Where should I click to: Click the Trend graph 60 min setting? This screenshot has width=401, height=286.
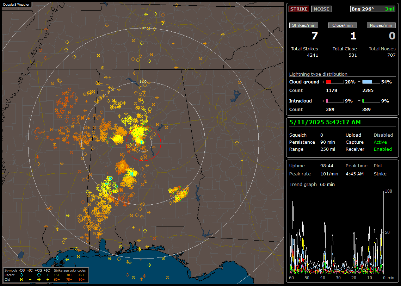point(327,185)
